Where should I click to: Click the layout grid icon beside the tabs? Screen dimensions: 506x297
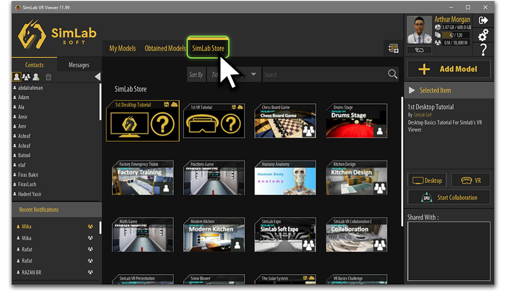(x=393, y=48)
